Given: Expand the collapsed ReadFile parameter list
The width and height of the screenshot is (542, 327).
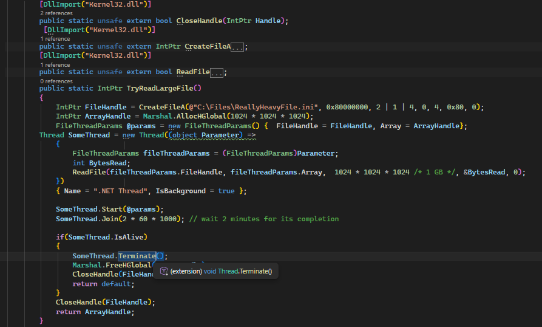Looking at the screenshot, I should point(217,72).
